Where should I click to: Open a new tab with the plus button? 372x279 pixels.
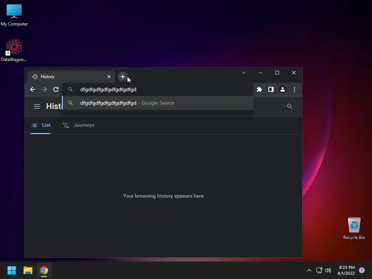(123, 77)
